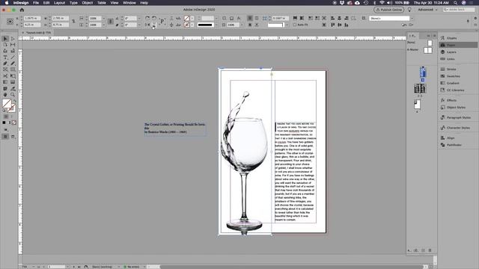The image size is (479, 269).
Task: Select the Pencil tool
Action: tap(13, 64)
